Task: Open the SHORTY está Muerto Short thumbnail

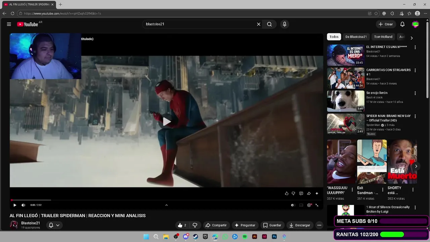Action: coord(402,162)
